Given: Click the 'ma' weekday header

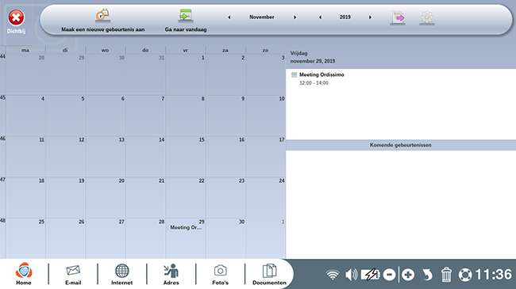Looking at the screenshot, I should [x=25, y=50].
